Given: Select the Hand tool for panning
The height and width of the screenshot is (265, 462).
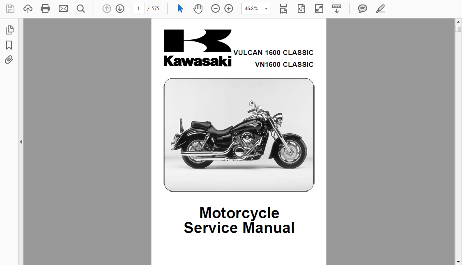Looking at the screenshot, I should click(198, 8).
